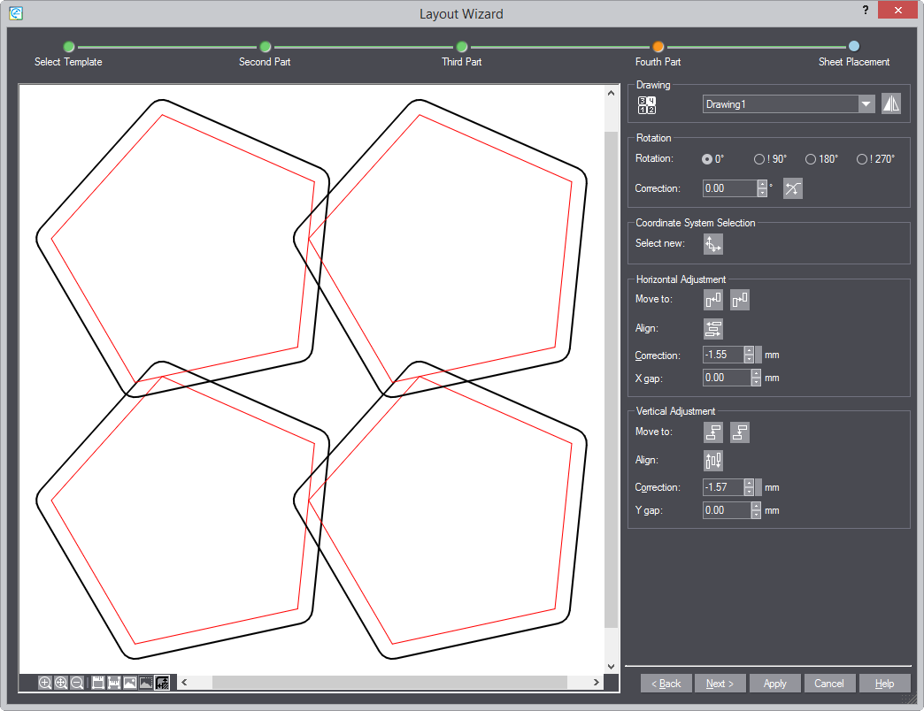Screen dimensions: 924x711
Task: Click the Next button
Action: pyautogui.click(x=720, y=684)
